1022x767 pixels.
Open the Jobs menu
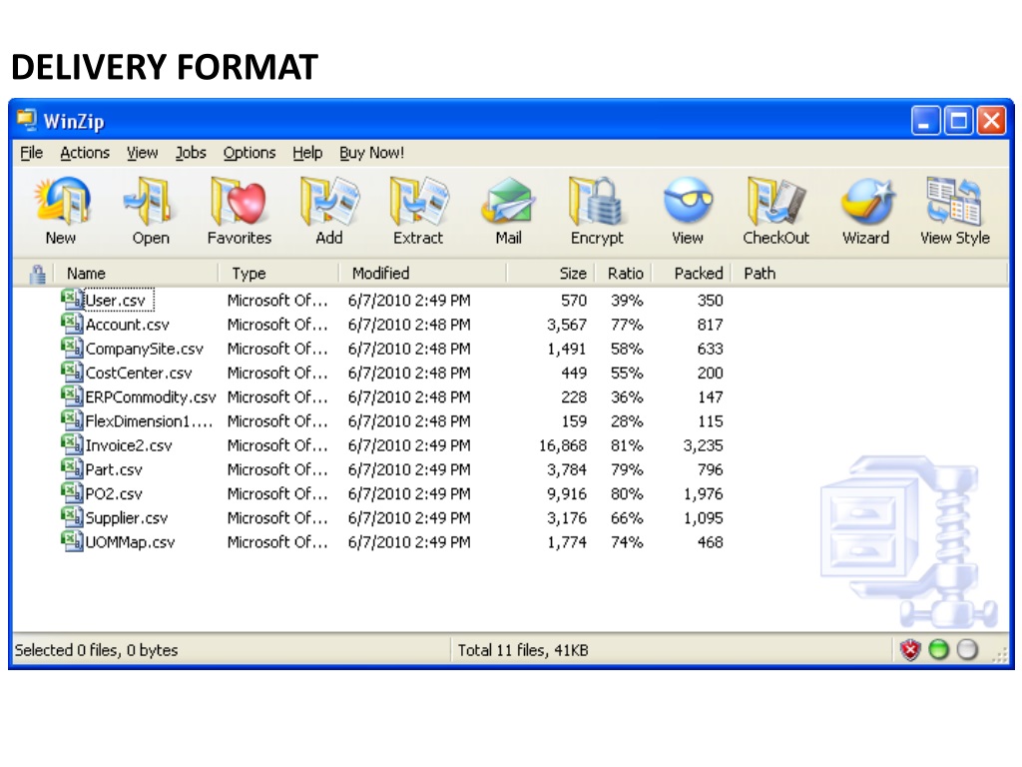pyautogui.click(x=191, y=153)
